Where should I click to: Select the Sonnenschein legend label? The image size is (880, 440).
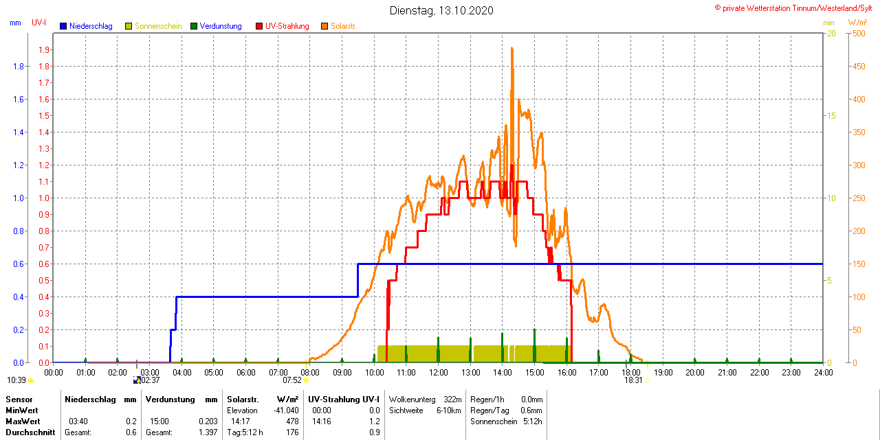pos(158,26)
